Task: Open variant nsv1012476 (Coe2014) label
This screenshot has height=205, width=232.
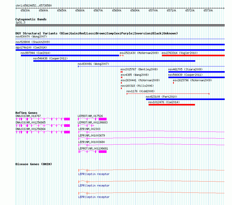Action: (x=164, y=102)
